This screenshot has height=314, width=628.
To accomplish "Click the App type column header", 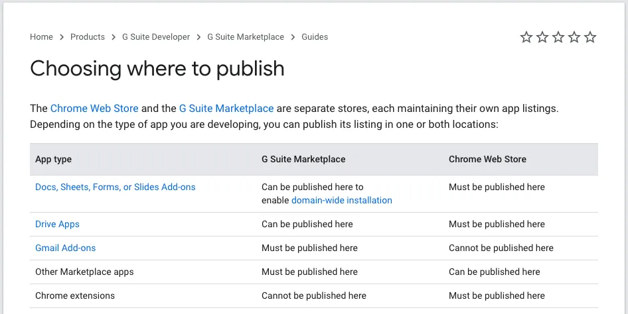I will (x=53, y=160).
